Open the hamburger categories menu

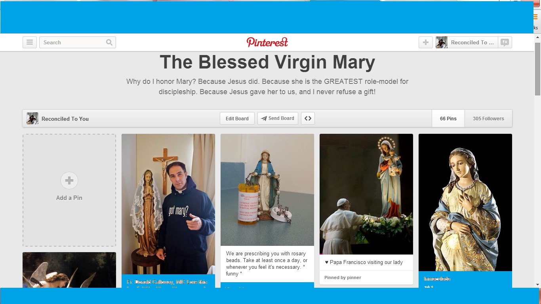pyautogui.click(x=30, y=42)
